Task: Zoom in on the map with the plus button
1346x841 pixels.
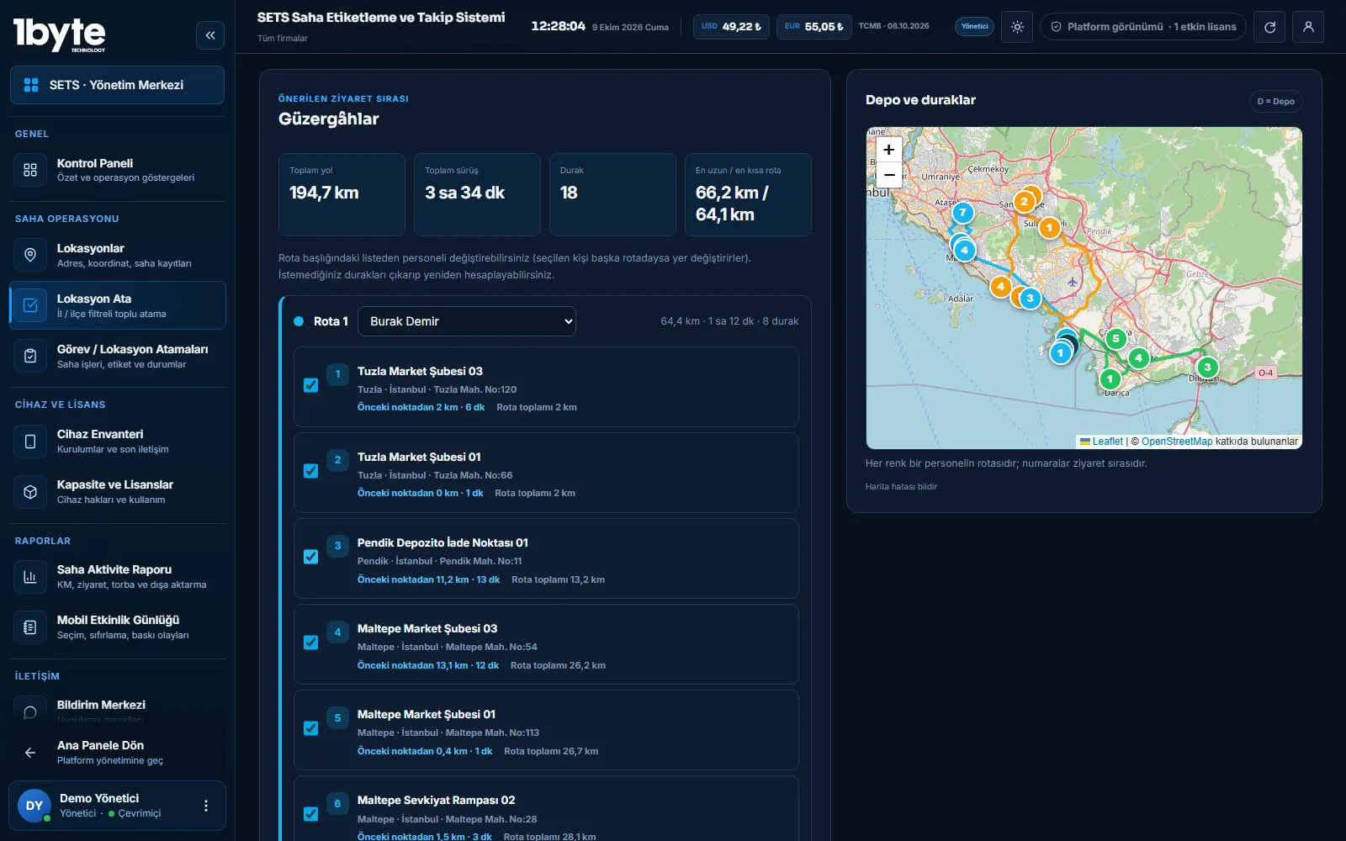Action: [889, 149]
